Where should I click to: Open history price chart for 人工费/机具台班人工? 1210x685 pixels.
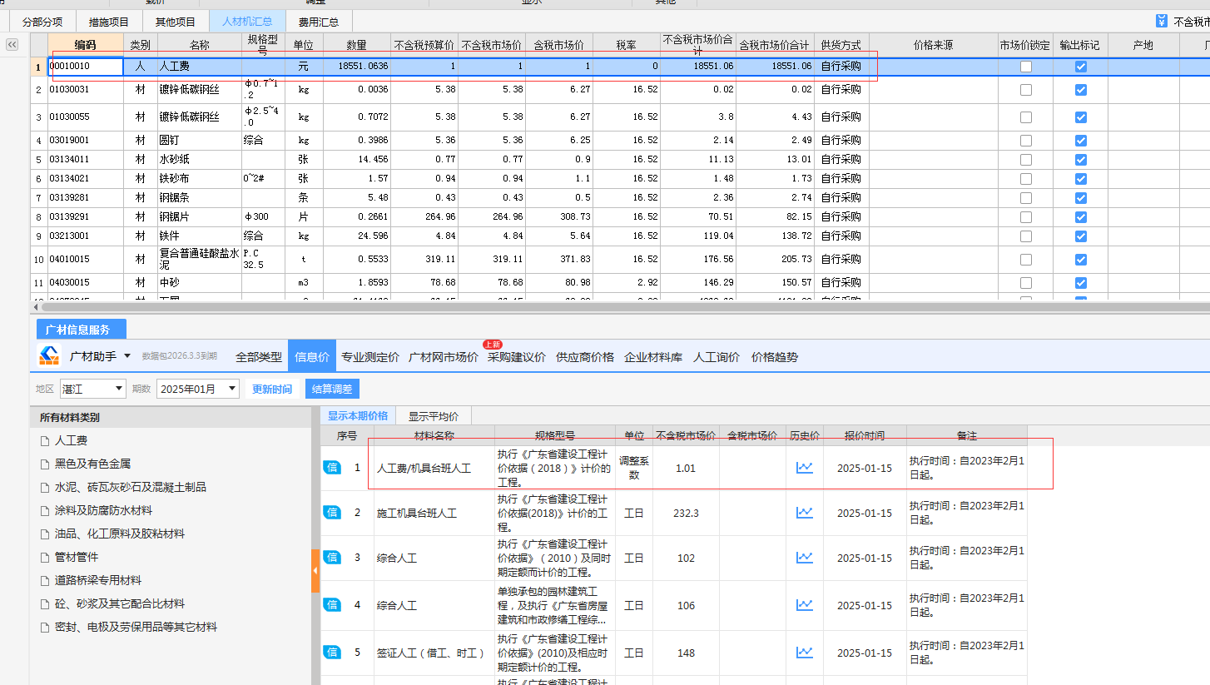pos(804,468)
